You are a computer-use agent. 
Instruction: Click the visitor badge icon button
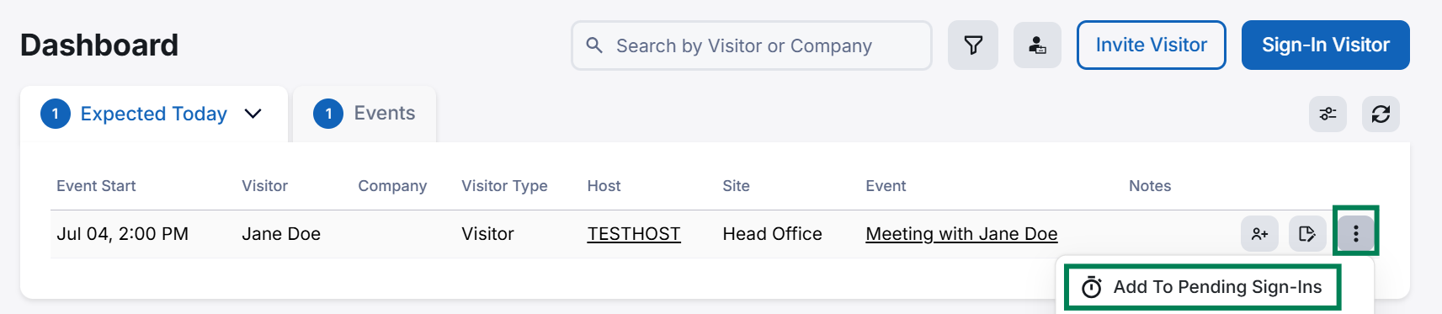point(1037,45)
